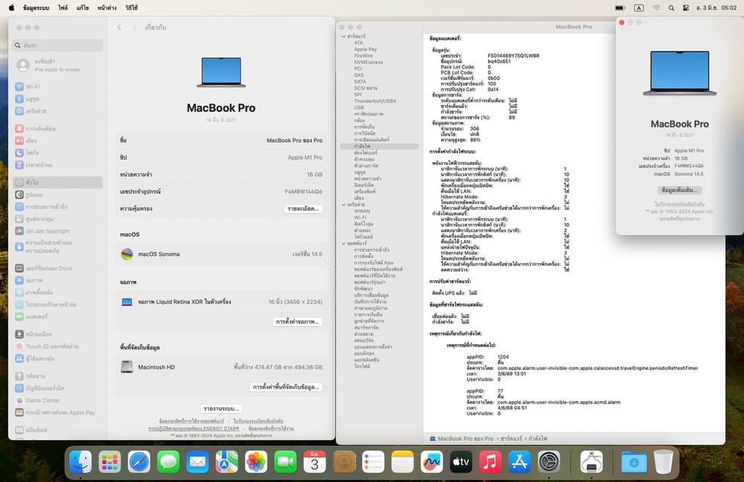Select WWAN in System Information tree

coord(362,211)
